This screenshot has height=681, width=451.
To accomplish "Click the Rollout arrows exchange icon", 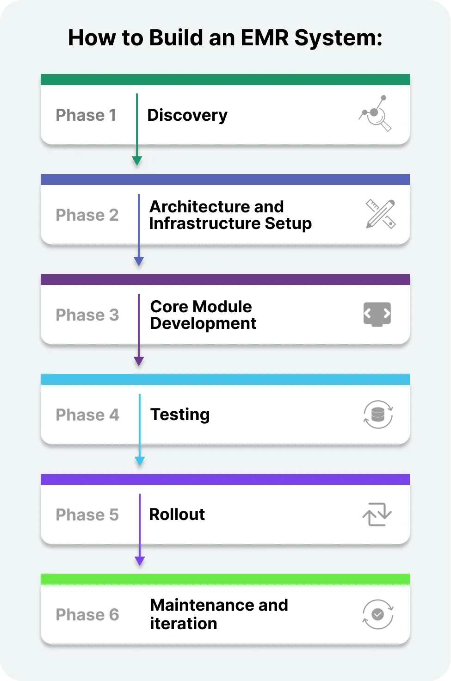I will [x=377, y=514].
